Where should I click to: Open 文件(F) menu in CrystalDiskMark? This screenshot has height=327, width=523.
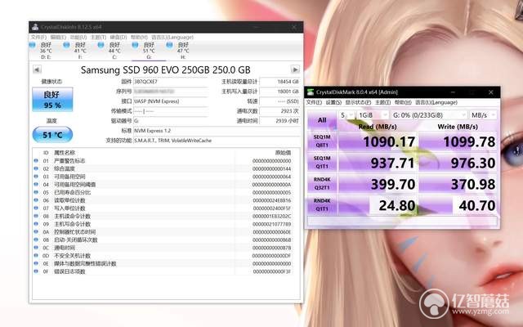[x=314, y=102]
